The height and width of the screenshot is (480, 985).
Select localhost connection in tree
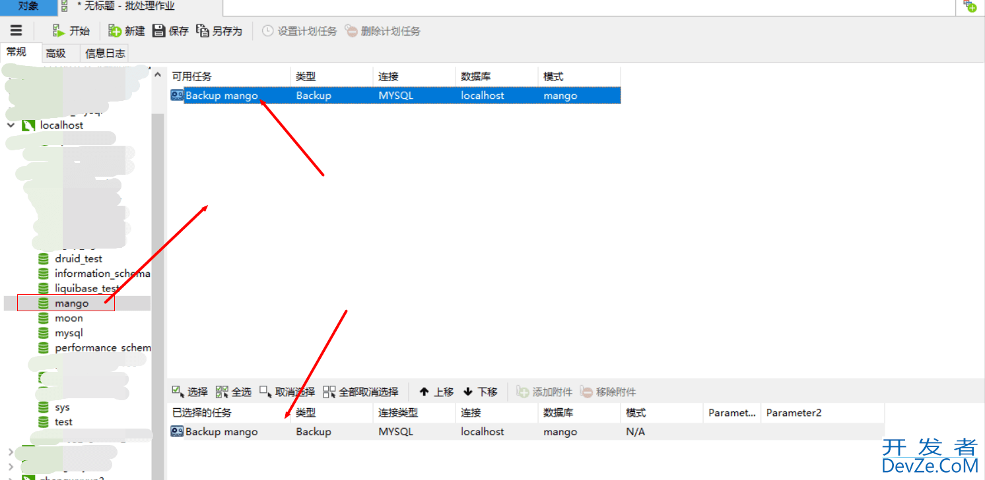61,125
